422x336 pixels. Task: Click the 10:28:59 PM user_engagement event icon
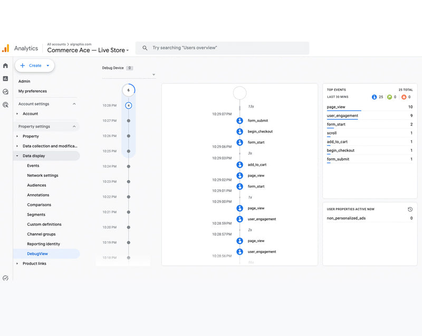pyautogui.click(x=239, y=219)
